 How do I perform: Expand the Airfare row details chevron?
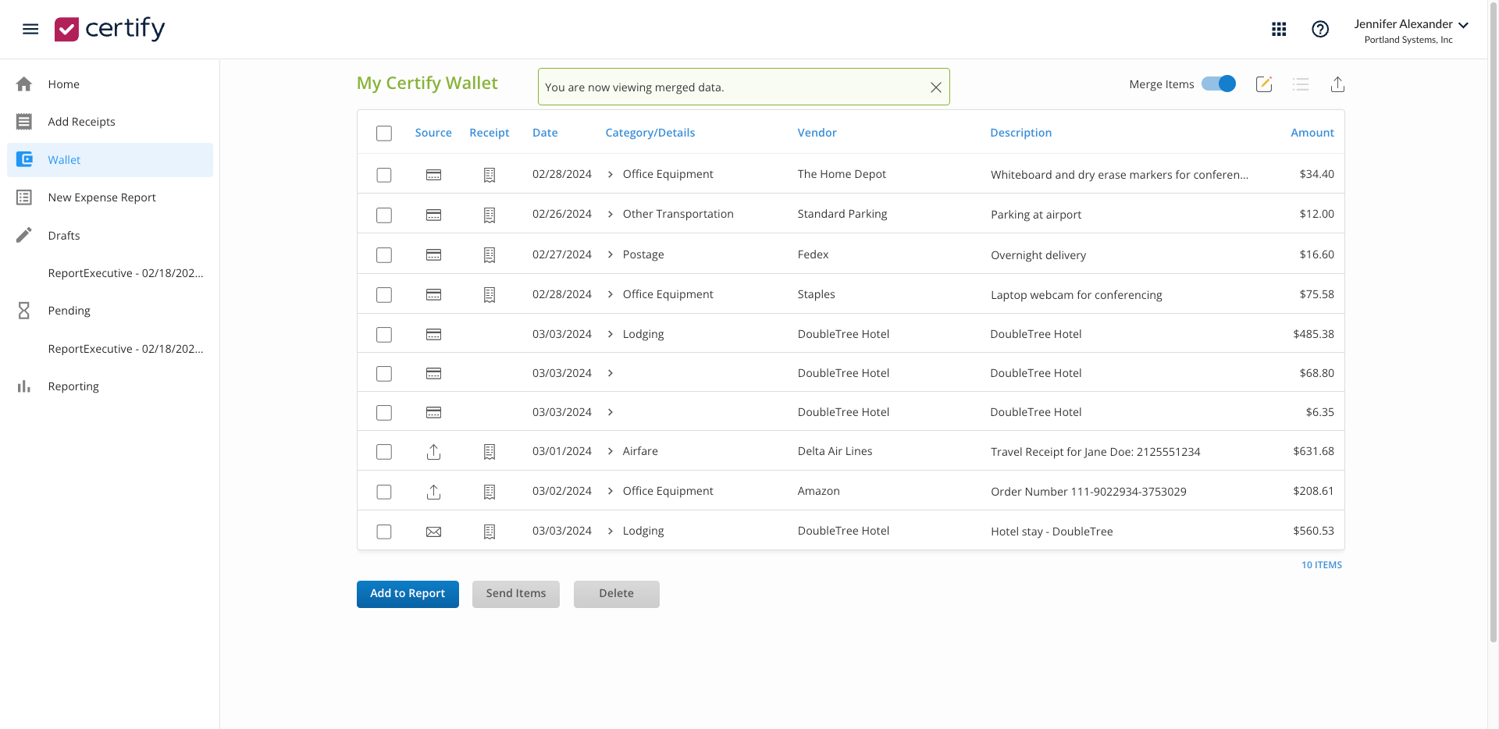tap(610, 451)
